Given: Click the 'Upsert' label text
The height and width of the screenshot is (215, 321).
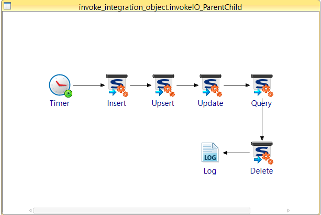Looking at the screenshot, I should (163, 103).
